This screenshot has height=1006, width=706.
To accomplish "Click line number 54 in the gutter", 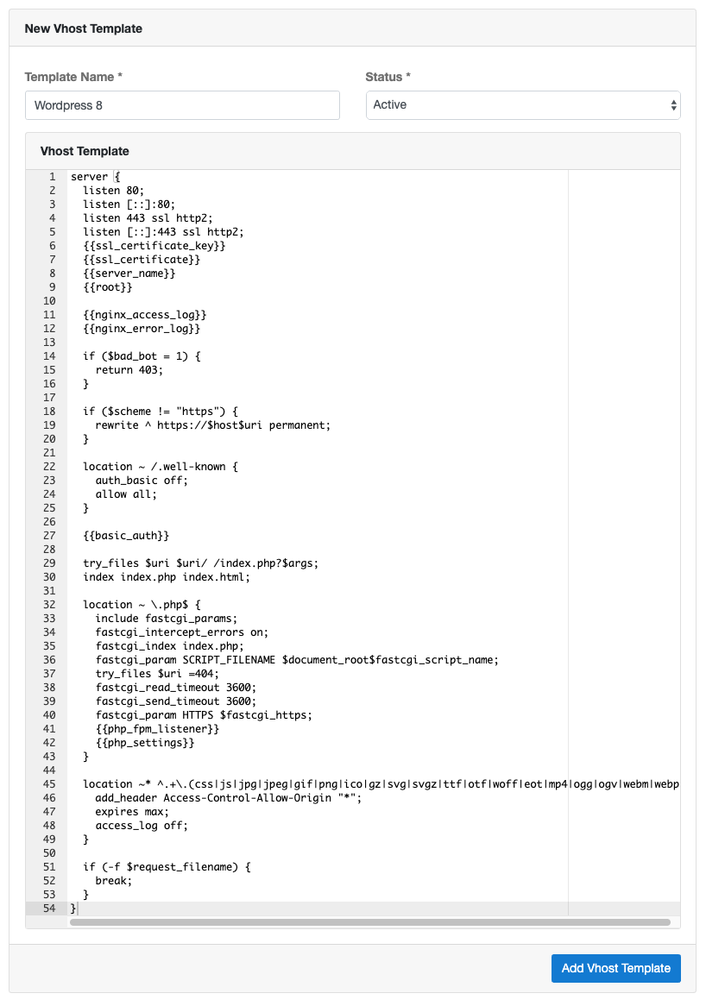I will point(49,908).
